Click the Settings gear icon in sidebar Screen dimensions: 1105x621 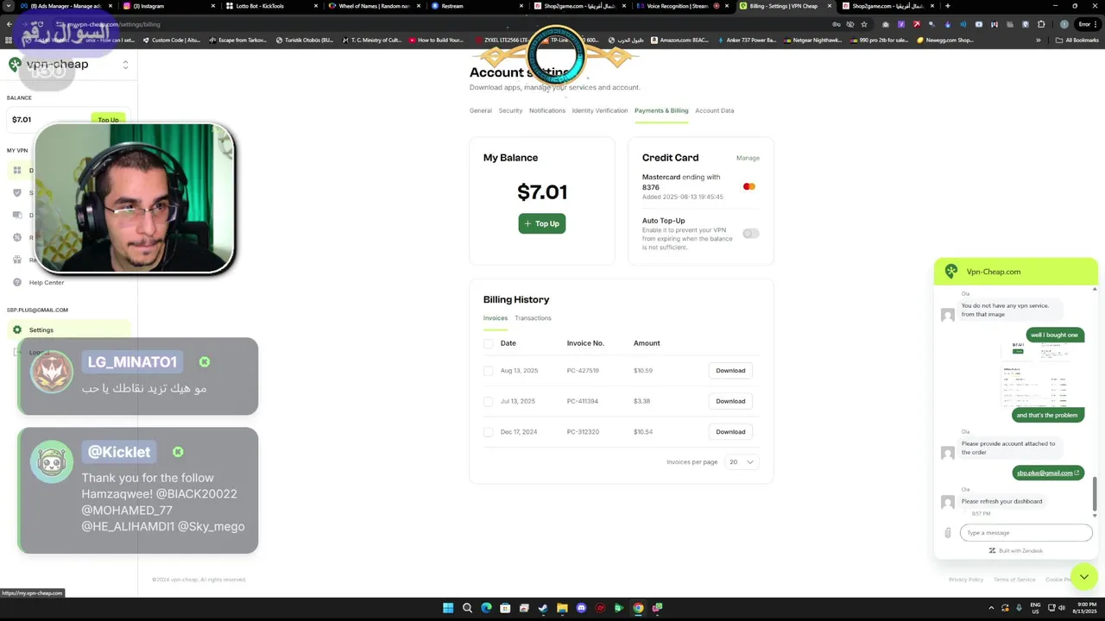[17, 329]
